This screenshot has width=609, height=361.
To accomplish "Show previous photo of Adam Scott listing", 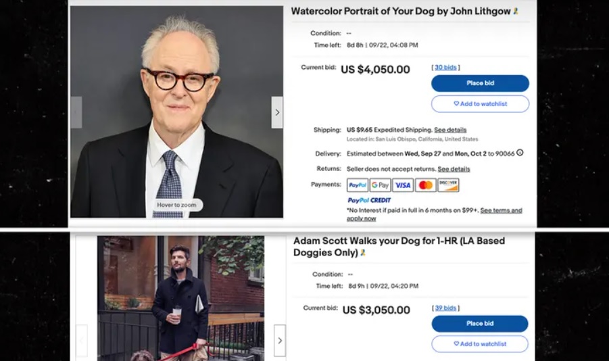I will [x=82, y=341].
